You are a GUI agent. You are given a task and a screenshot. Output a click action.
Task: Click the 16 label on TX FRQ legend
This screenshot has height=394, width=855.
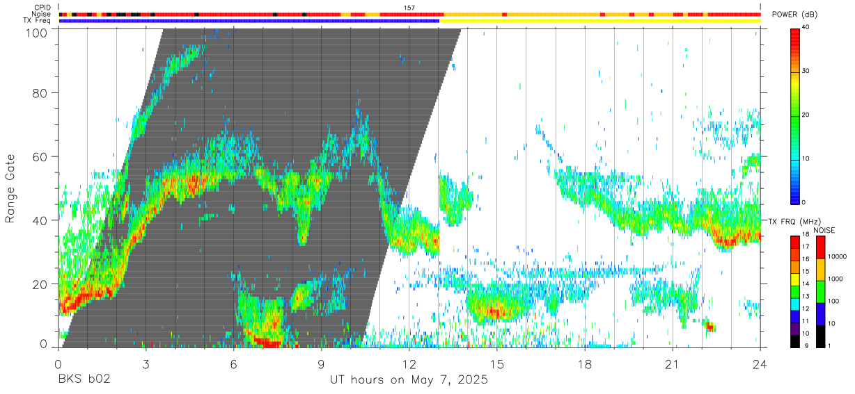coord(806,259)
